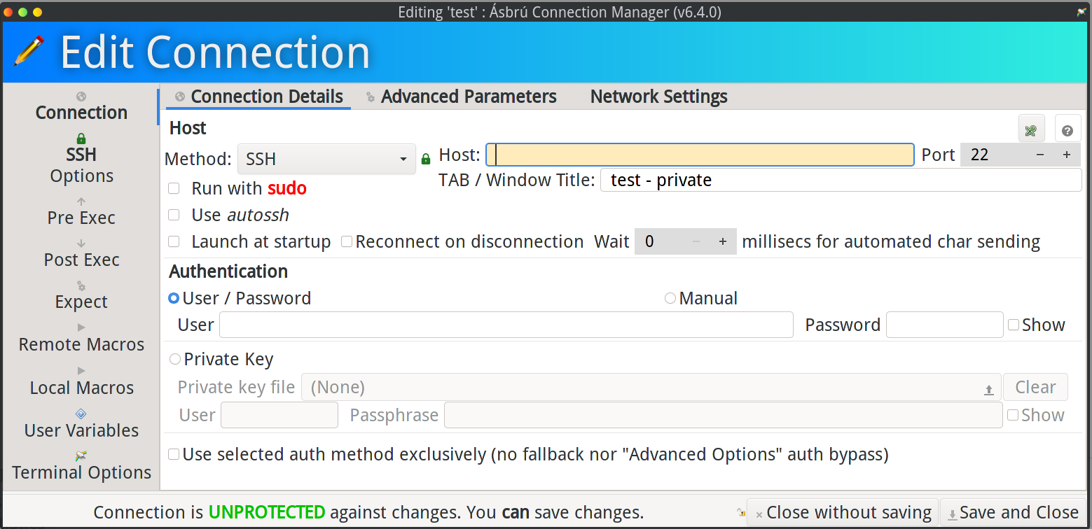The width and height of the screenshot is (1092, 529).
Task: Click the TAB / Window Title field
Action: coord(840,181)
